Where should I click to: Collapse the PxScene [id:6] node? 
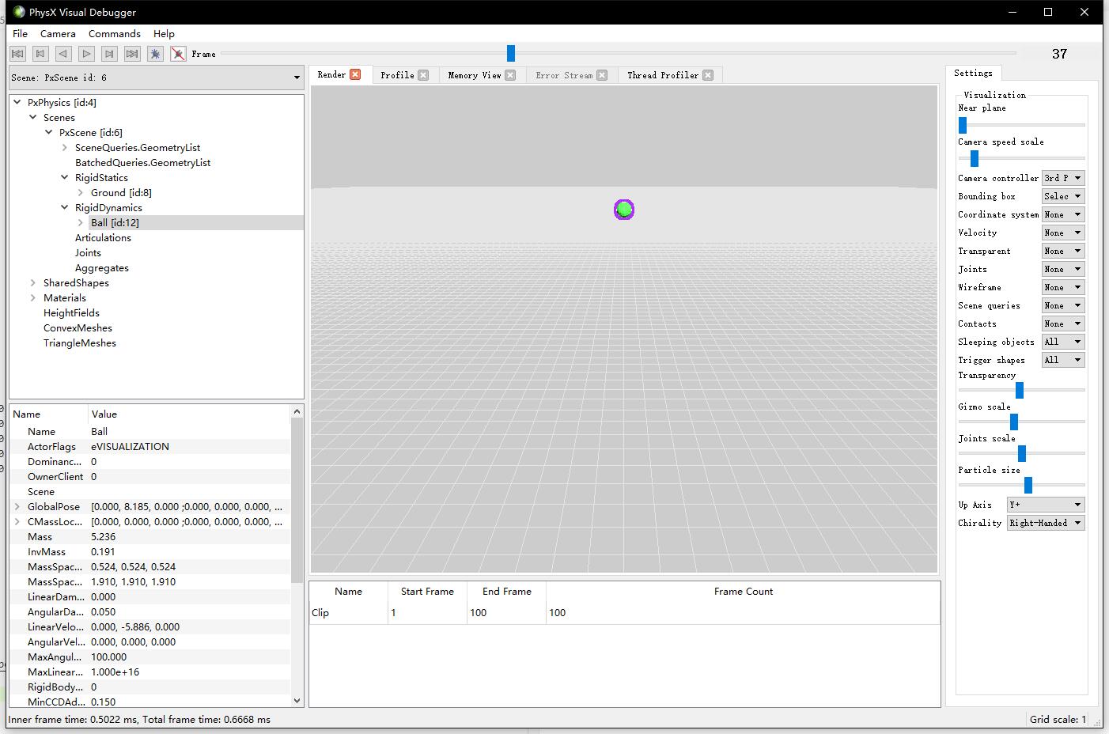[49, 132]
